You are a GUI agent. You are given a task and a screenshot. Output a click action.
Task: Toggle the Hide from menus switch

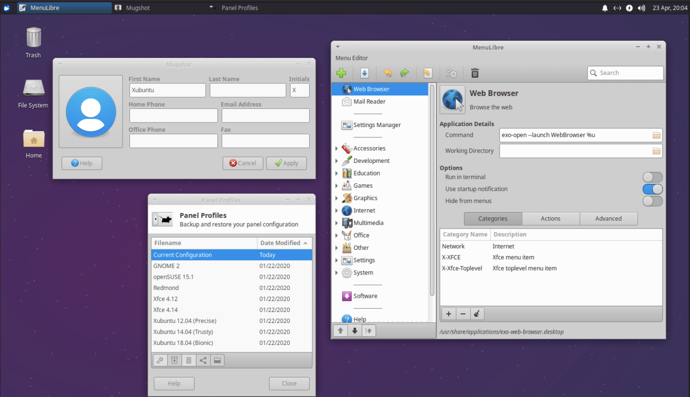(652, 201)
